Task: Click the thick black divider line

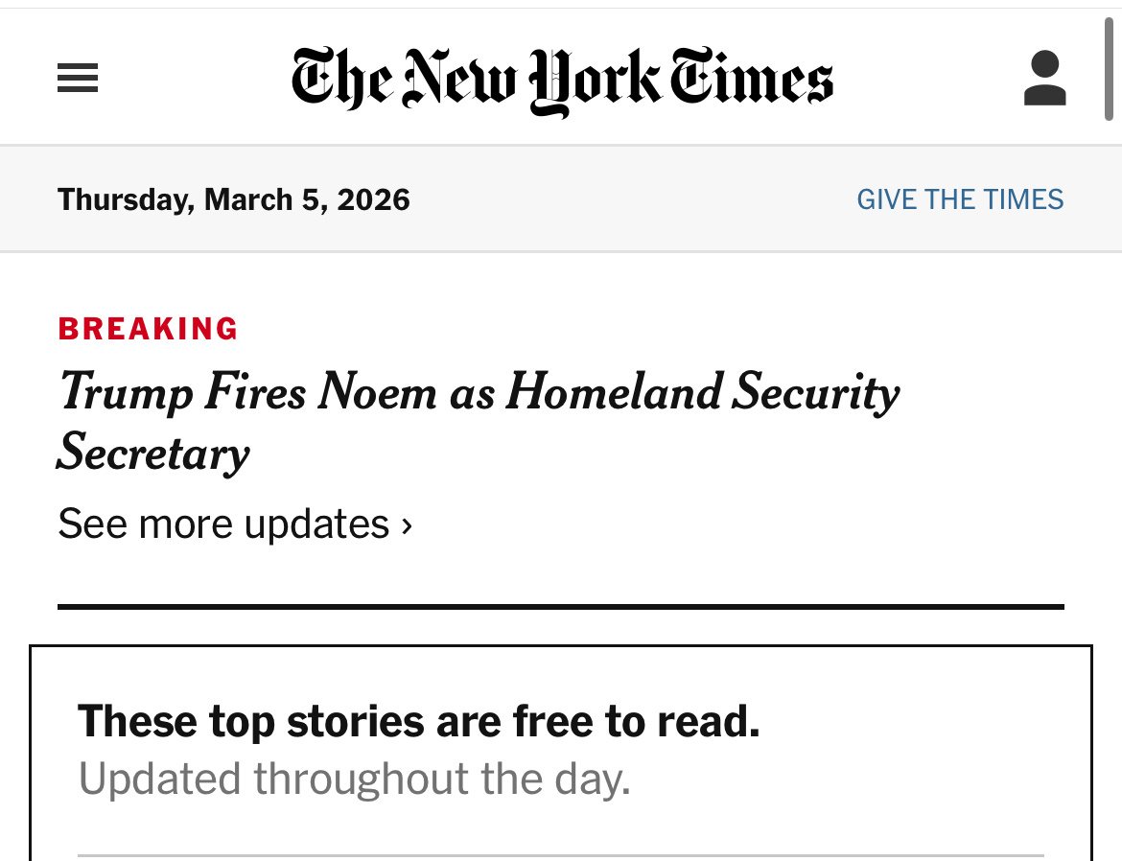Action: [561, 607]
